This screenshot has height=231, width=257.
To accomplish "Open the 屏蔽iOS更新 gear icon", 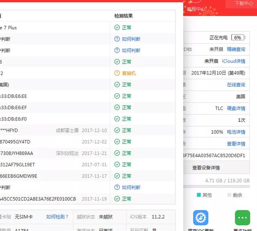I will [x=200, y=217].
